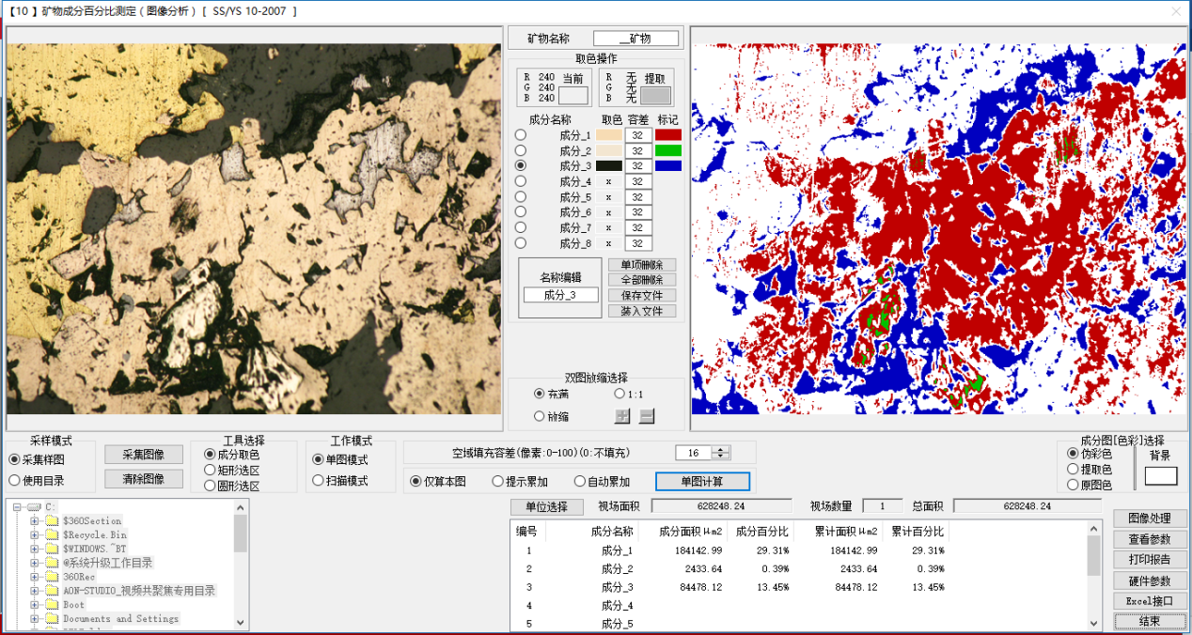
Task: Click the C: drive icon in tree
Action: pyautogui.click(x=35, y=507)
